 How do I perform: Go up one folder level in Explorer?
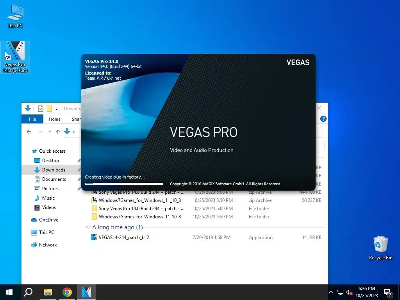(58, 132)
